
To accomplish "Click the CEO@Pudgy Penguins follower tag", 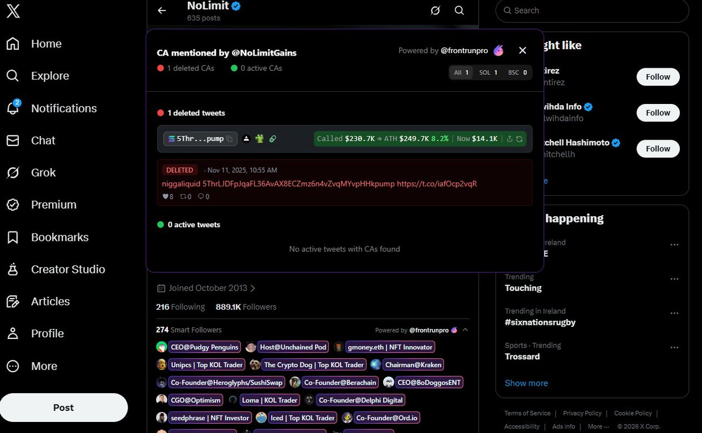I will (205, 347).
